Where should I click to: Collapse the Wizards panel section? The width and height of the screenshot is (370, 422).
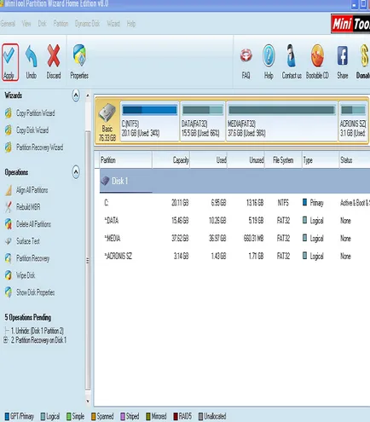[76, 95]
